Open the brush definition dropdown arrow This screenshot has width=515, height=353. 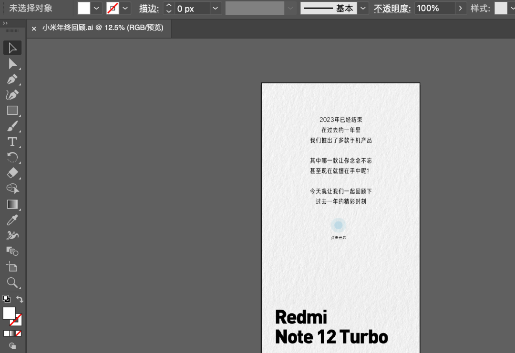click(x=362, y=8)
